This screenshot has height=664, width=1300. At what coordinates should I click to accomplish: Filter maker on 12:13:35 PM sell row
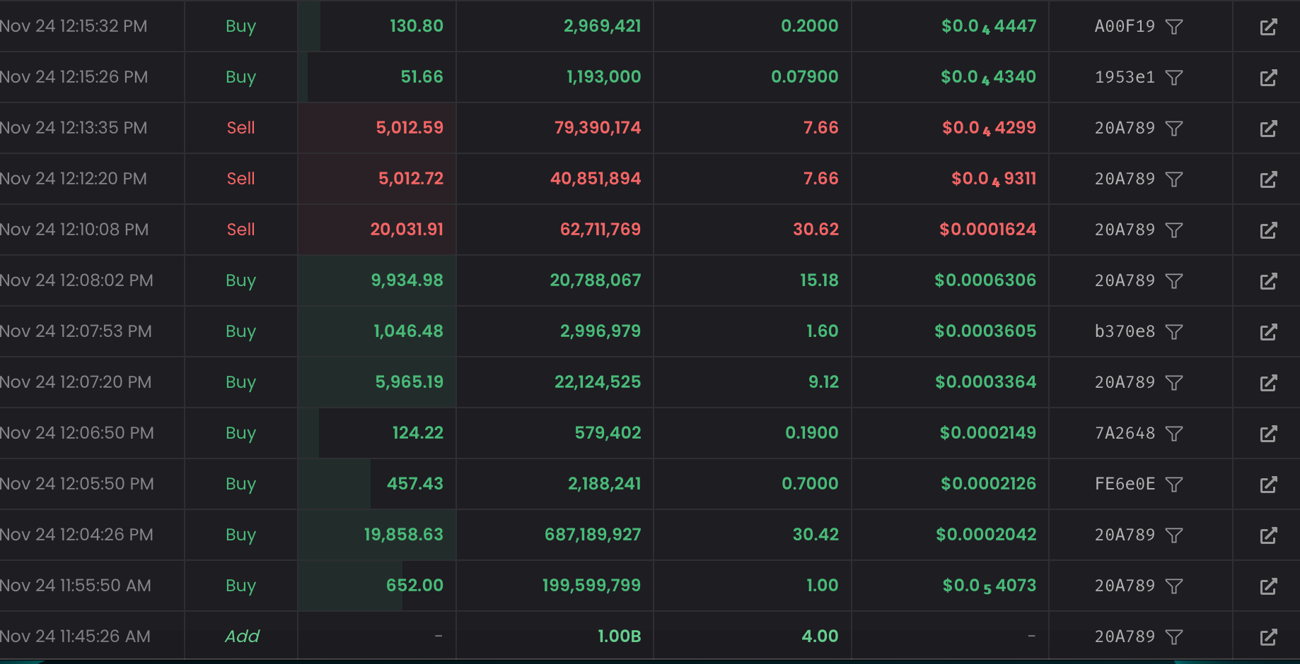tap(1174, 129)
